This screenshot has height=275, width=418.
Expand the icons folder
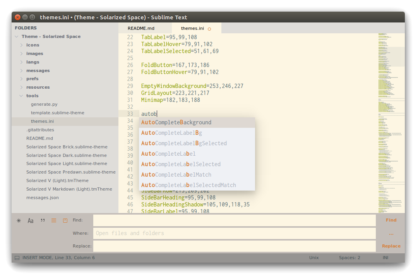coord(22,45)
